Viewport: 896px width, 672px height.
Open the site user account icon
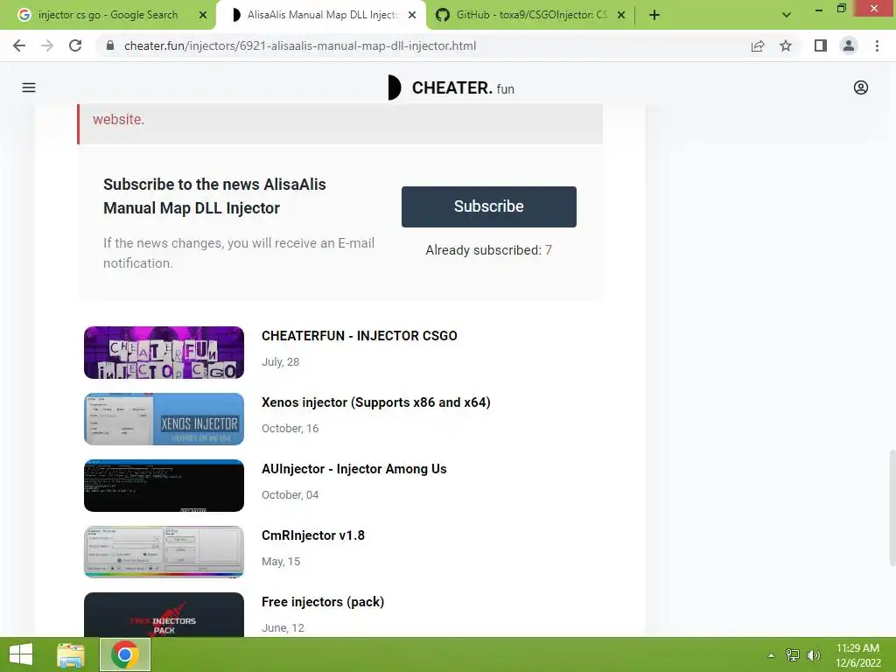861,87
